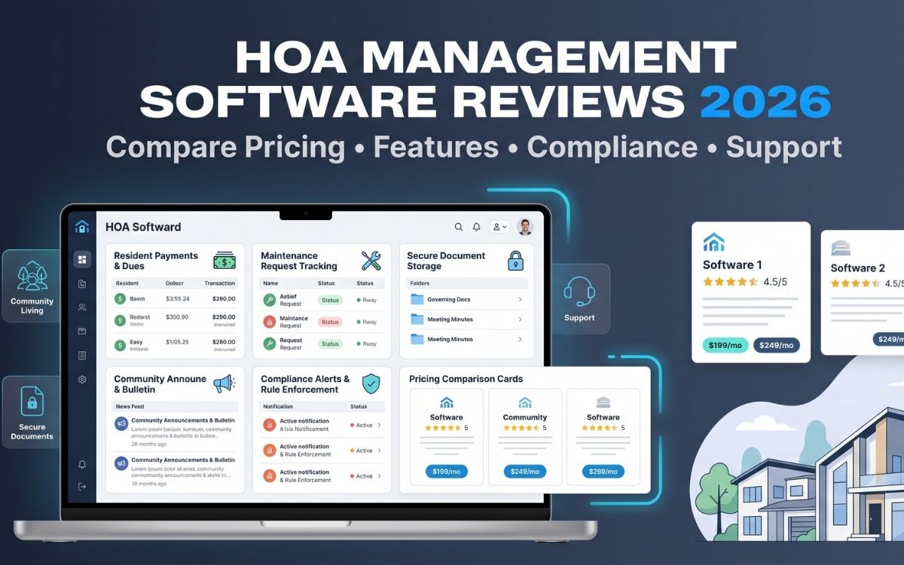Expand the A Isis Notificoment alert chevron
Screen dimensions: 904x565
[379, 426]
